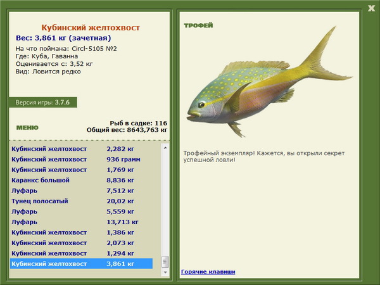Click the trophy fish picture
The height and width of the screenshot is (285, 380).
269,82
